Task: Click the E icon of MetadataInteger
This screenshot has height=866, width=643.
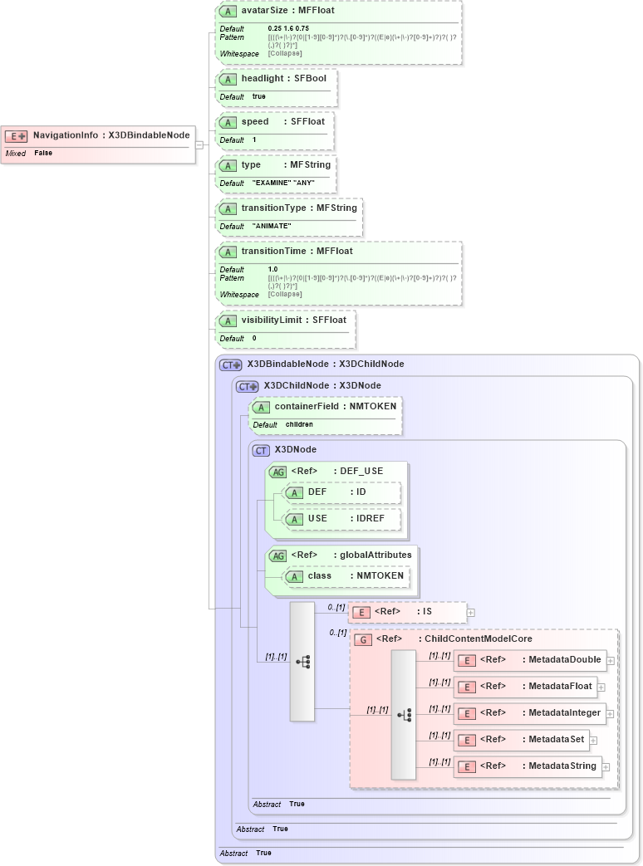Action: [467, 714]
